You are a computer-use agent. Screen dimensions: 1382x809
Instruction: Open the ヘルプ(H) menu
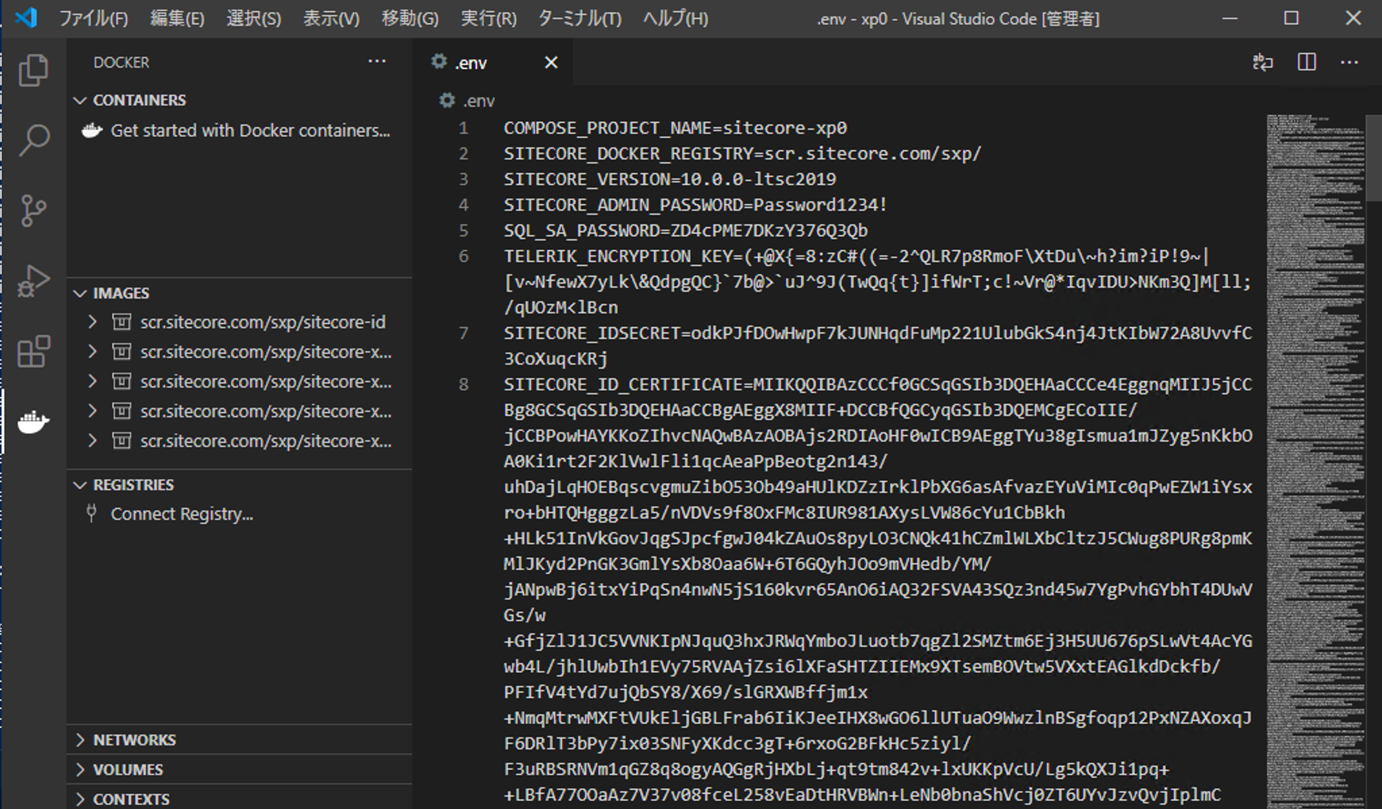click(675, 18)
